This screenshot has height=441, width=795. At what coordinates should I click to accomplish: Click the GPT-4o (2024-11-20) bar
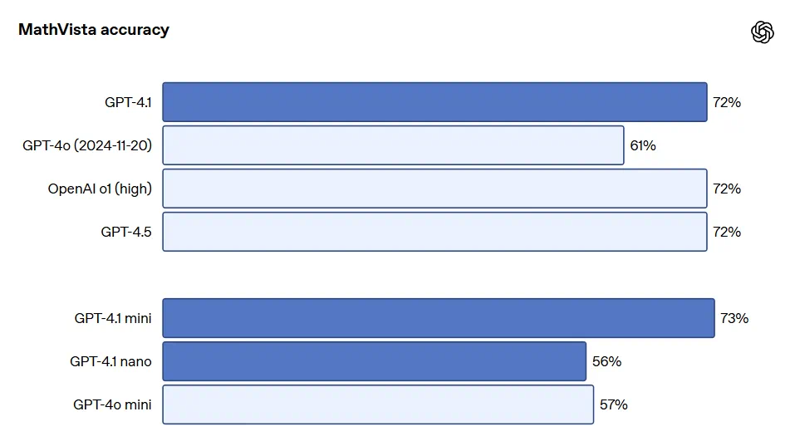coord(393,145)
